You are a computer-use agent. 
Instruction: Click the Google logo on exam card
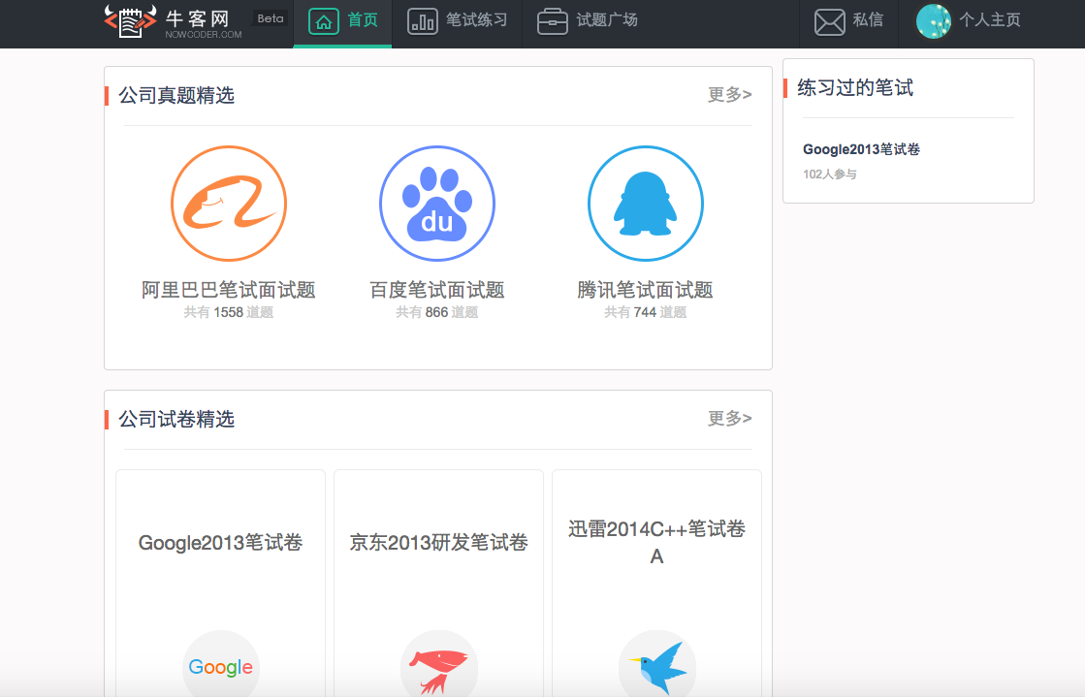click(221, 667)
